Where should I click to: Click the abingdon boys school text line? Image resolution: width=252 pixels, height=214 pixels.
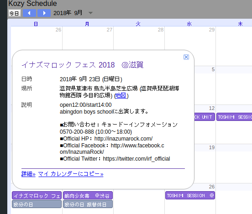click(104, 111)
